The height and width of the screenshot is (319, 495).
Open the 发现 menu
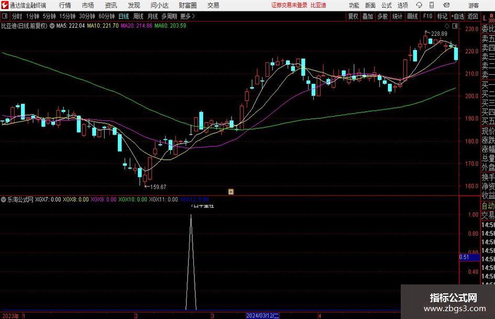tap(134, 5)
